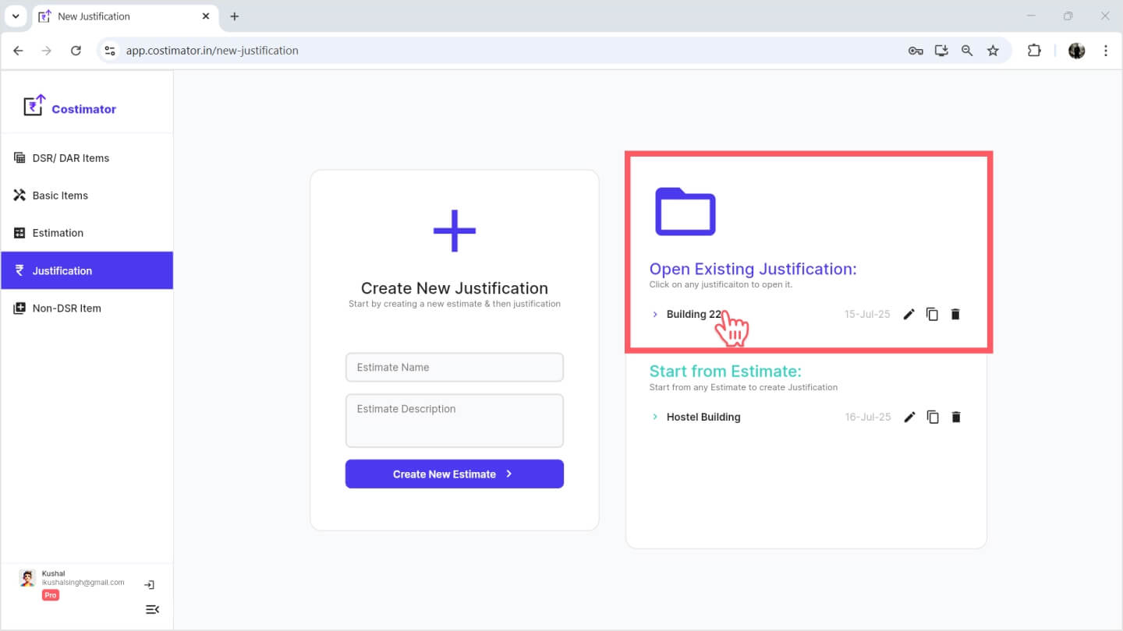Click the Costimator brand name
The width and height of the screenshot is (1123, 631).
pos(83,109)
